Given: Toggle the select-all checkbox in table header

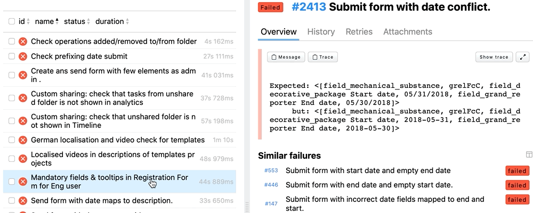Looking at the screenshot, I should (x=12, y=22).
